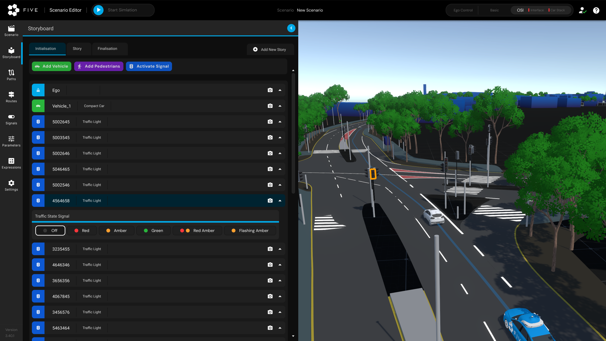606x341 pixels.
Task: Set traffic signal state to Red
Action: pyautogui.click(x=82, y=230)
